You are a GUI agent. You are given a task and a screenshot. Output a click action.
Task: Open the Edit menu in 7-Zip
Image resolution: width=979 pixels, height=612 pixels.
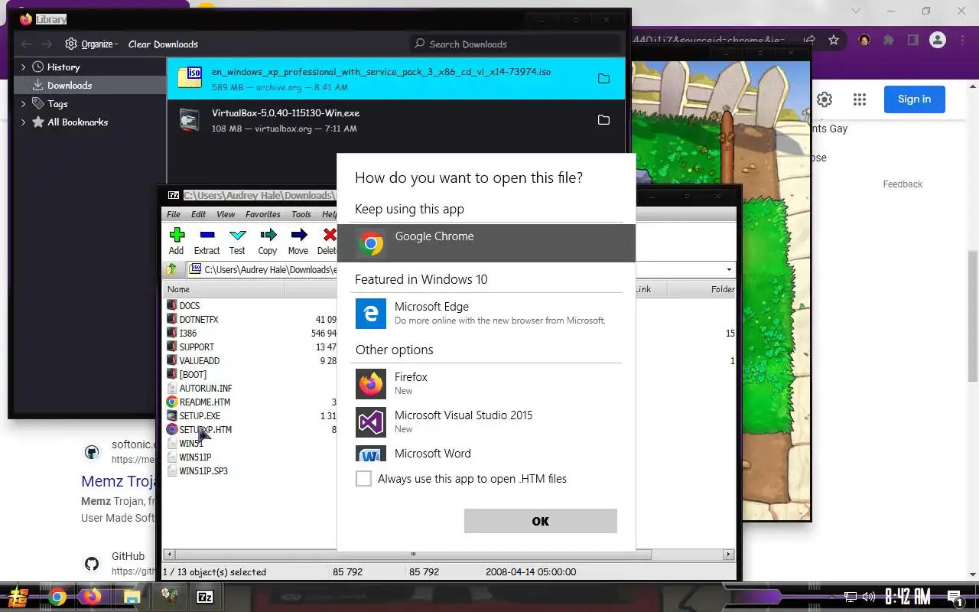coord(199,214)
